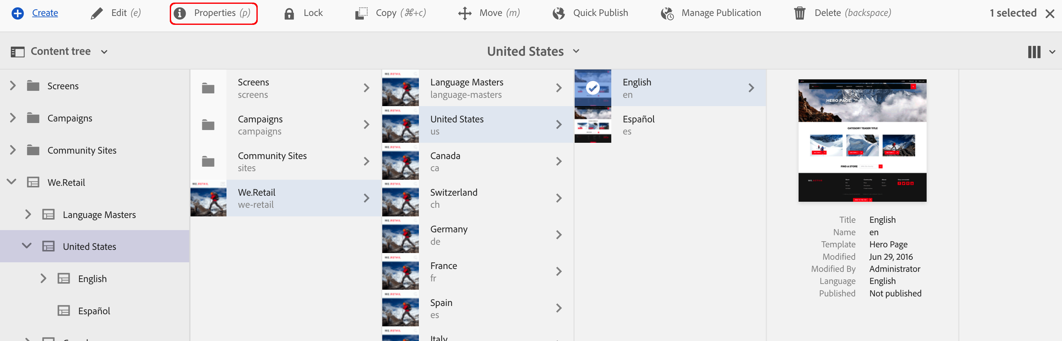Select Language Masters page icon in tree
The image size is (1062, 341).
[48, 214]
